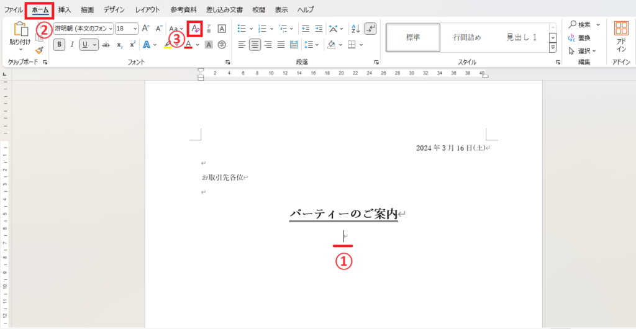The height and width of the screenshot is (329, 636).
Task: Open the 選択 (Select) menu
Action: pos(583,51)
